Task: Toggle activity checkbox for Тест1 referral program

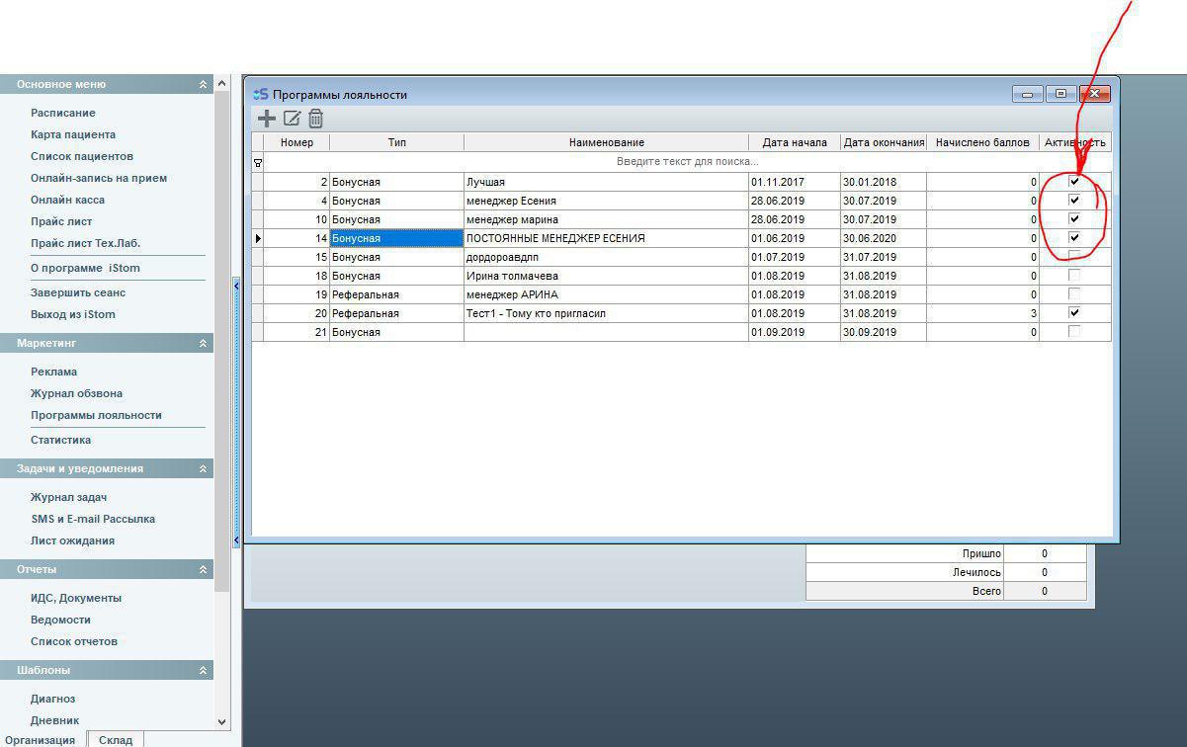Action: point(1074,313)
